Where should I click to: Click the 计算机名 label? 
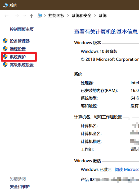[89, 126]
